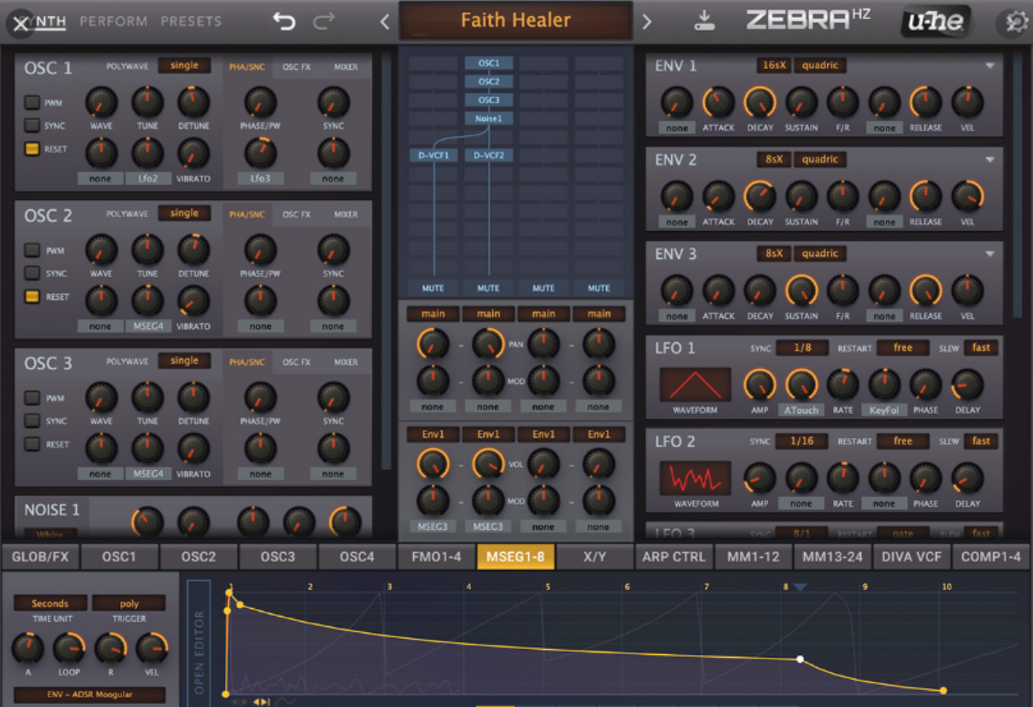Open the X/Y tab

[x=595, y=557]
